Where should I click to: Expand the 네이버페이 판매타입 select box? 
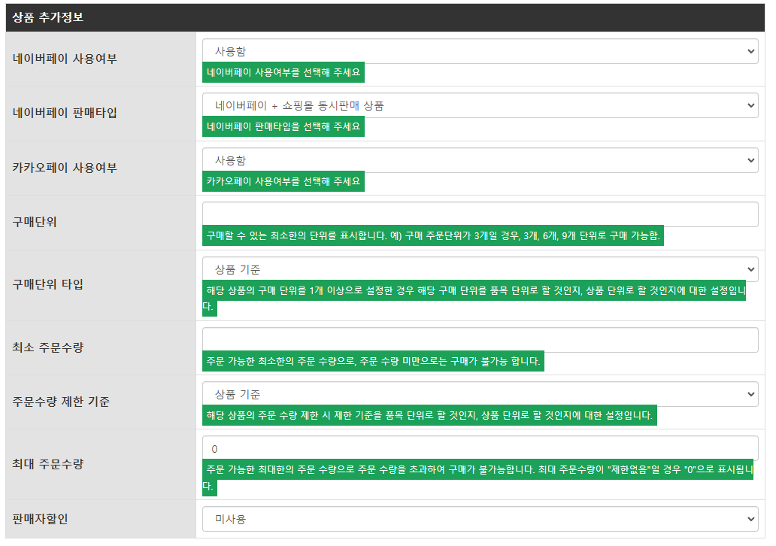pos(480,106)
